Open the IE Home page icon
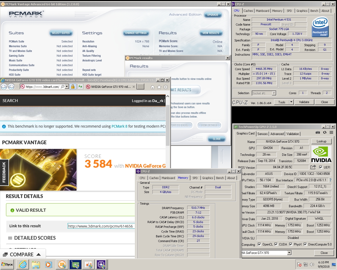Viewport: 337px width, 270px height. [153, 87]
